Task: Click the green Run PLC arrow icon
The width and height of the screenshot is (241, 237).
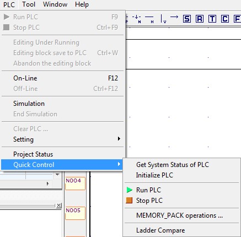Action: point(130,190)
